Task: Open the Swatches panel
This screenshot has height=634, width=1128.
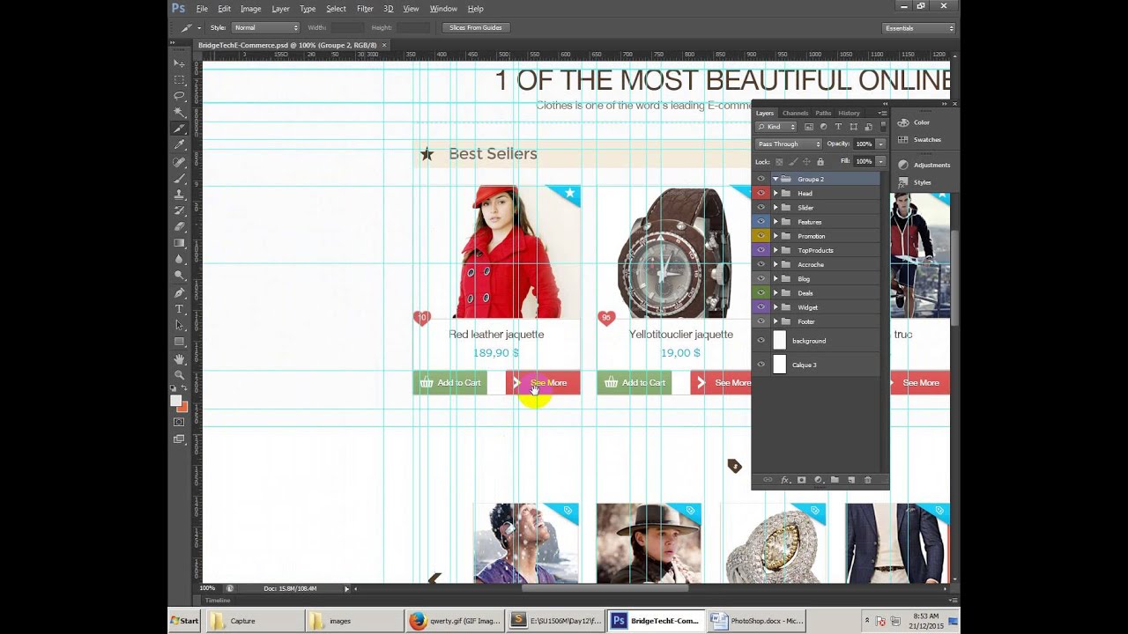Action: 919,139
